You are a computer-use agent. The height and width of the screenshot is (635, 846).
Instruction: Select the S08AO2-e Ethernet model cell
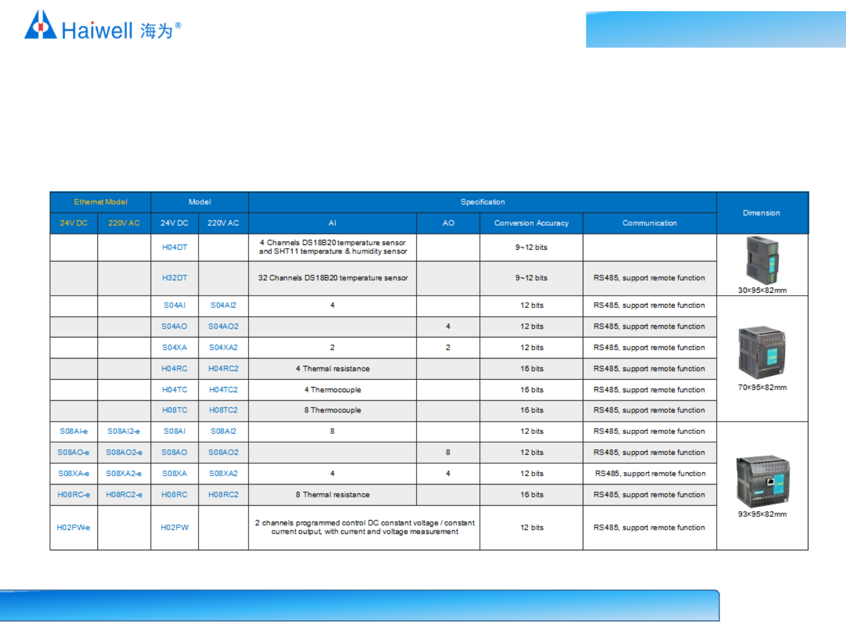(x=124, y=453)
